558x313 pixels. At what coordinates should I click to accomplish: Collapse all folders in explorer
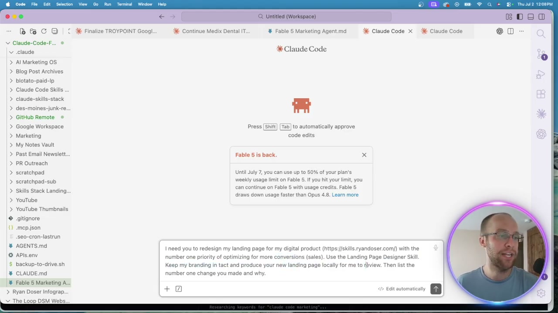coord(55,31)
